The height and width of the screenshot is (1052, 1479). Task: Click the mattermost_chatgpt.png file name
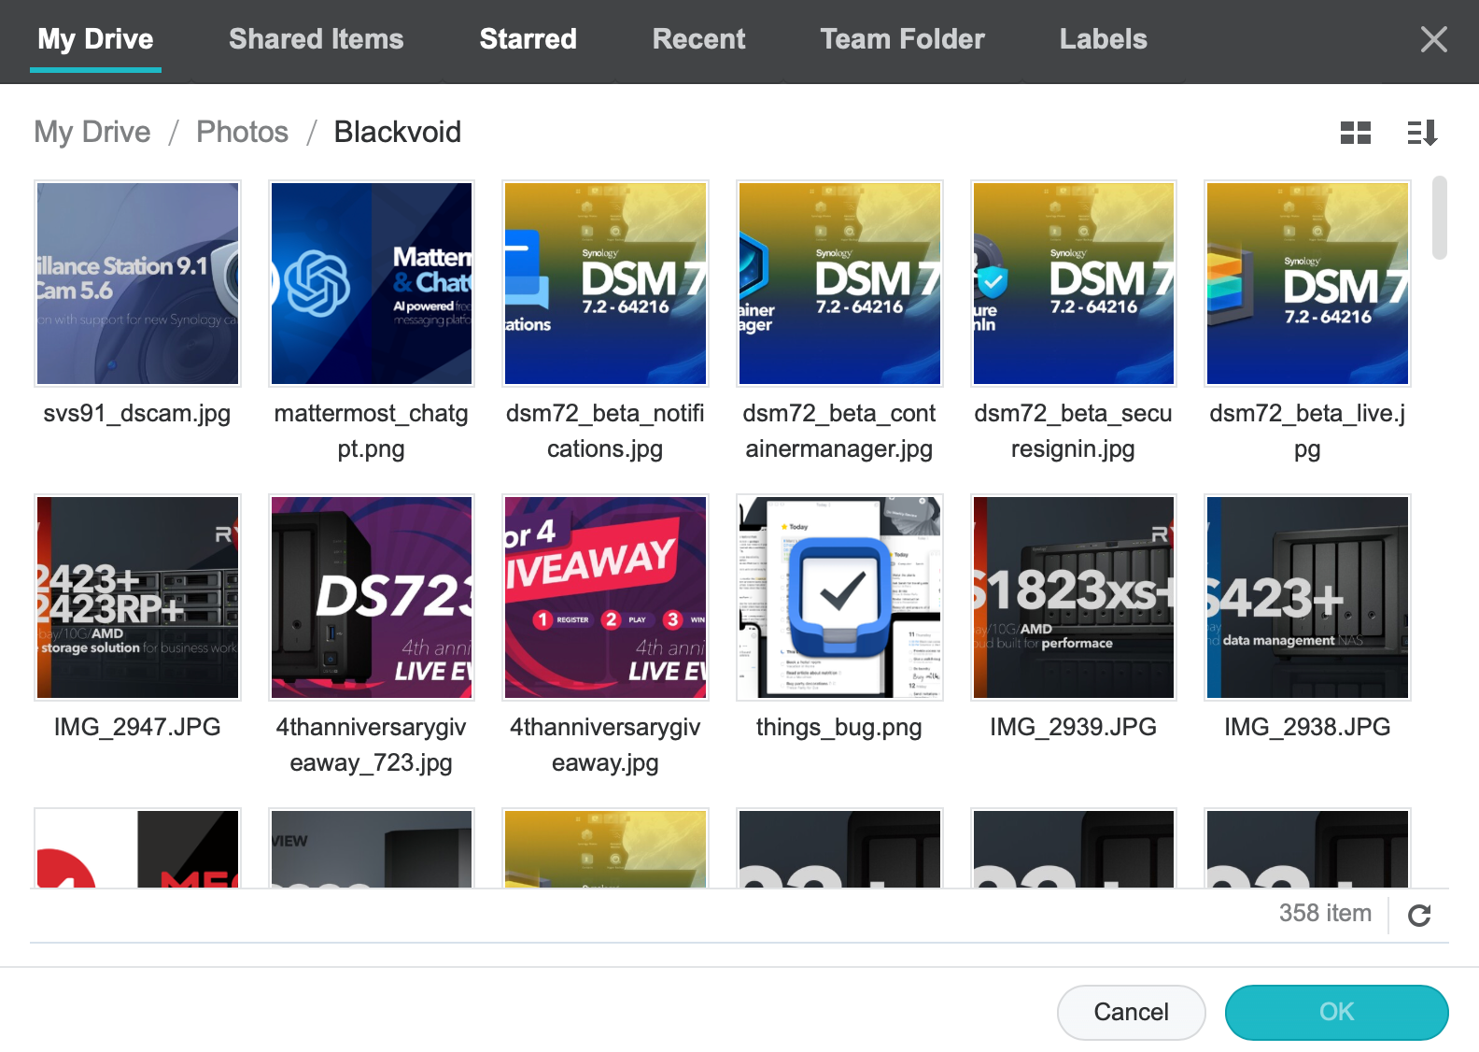coord(372,431)
